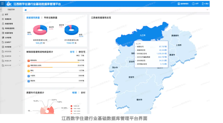Click rank badge 1 for 砌体结构
Viewport: 223px width, 123px height.
(x=29, y=61)
